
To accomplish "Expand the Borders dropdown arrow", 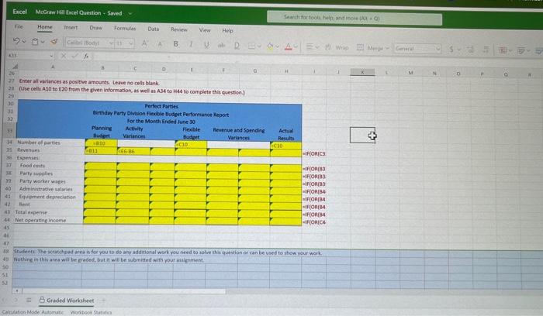I will click(x=259, y=46).
